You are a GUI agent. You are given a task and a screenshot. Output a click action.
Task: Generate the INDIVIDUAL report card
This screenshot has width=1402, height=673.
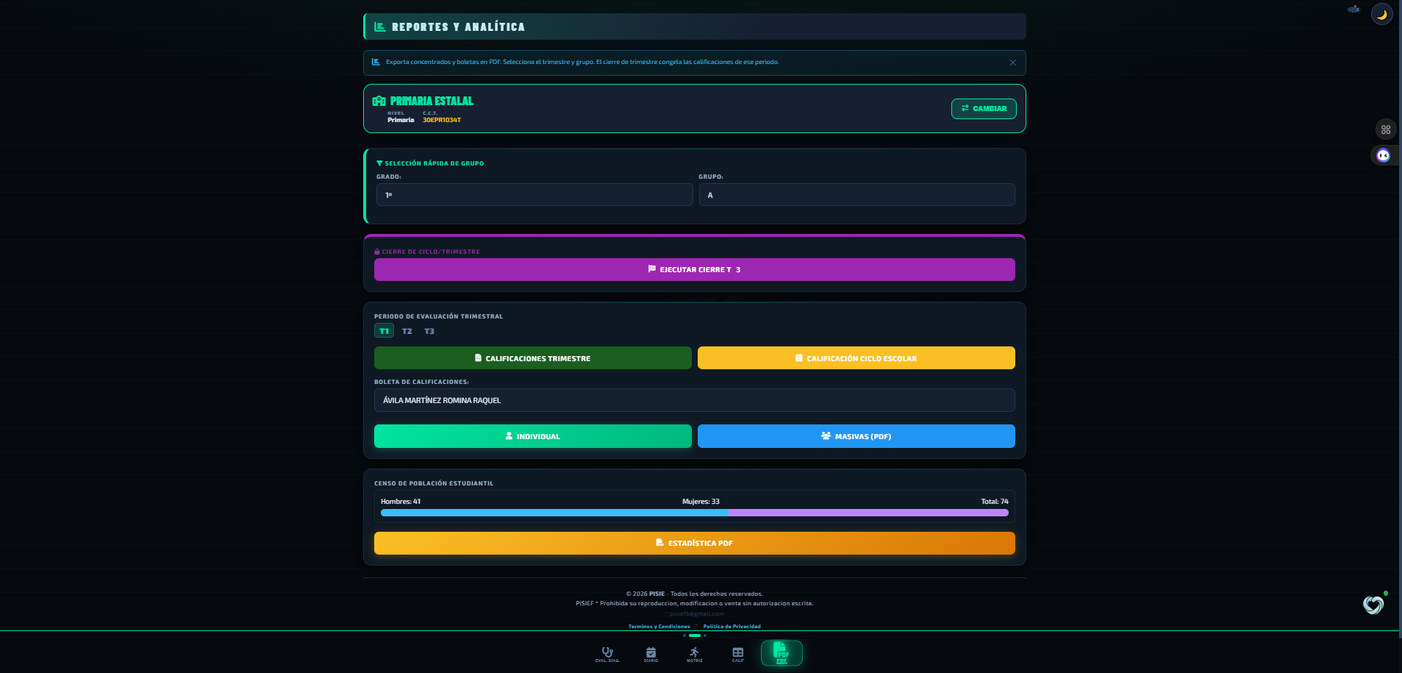click(533, 436)
